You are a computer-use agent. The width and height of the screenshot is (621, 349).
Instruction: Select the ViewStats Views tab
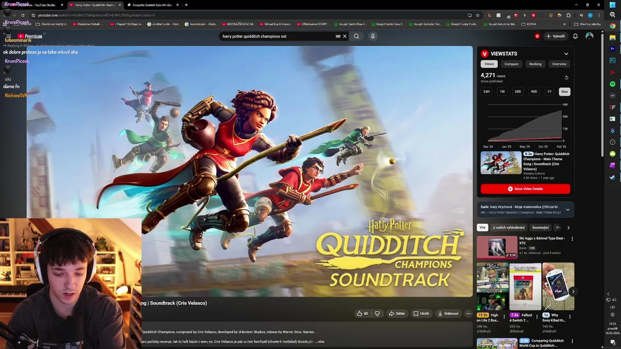click(x=489, y=64)
